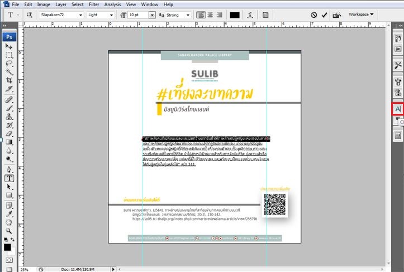Open the Layer Comps panel icon
Viewport: 404px width, 272px height.
pos(398,136)
